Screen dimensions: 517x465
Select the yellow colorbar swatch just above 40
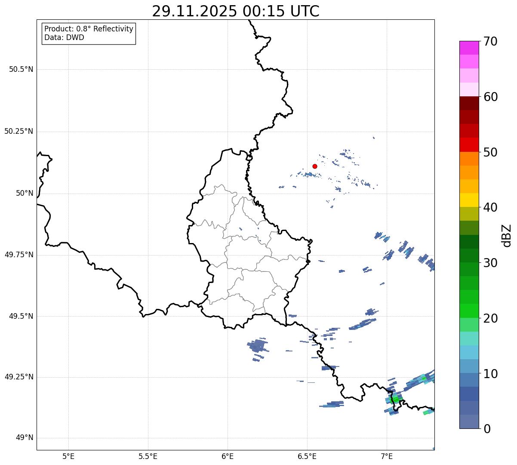pyautogui.click(x=469, y=200)
